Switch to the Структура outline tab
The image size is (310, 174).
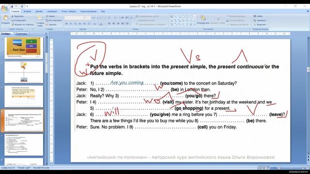(x=21, y=34)
